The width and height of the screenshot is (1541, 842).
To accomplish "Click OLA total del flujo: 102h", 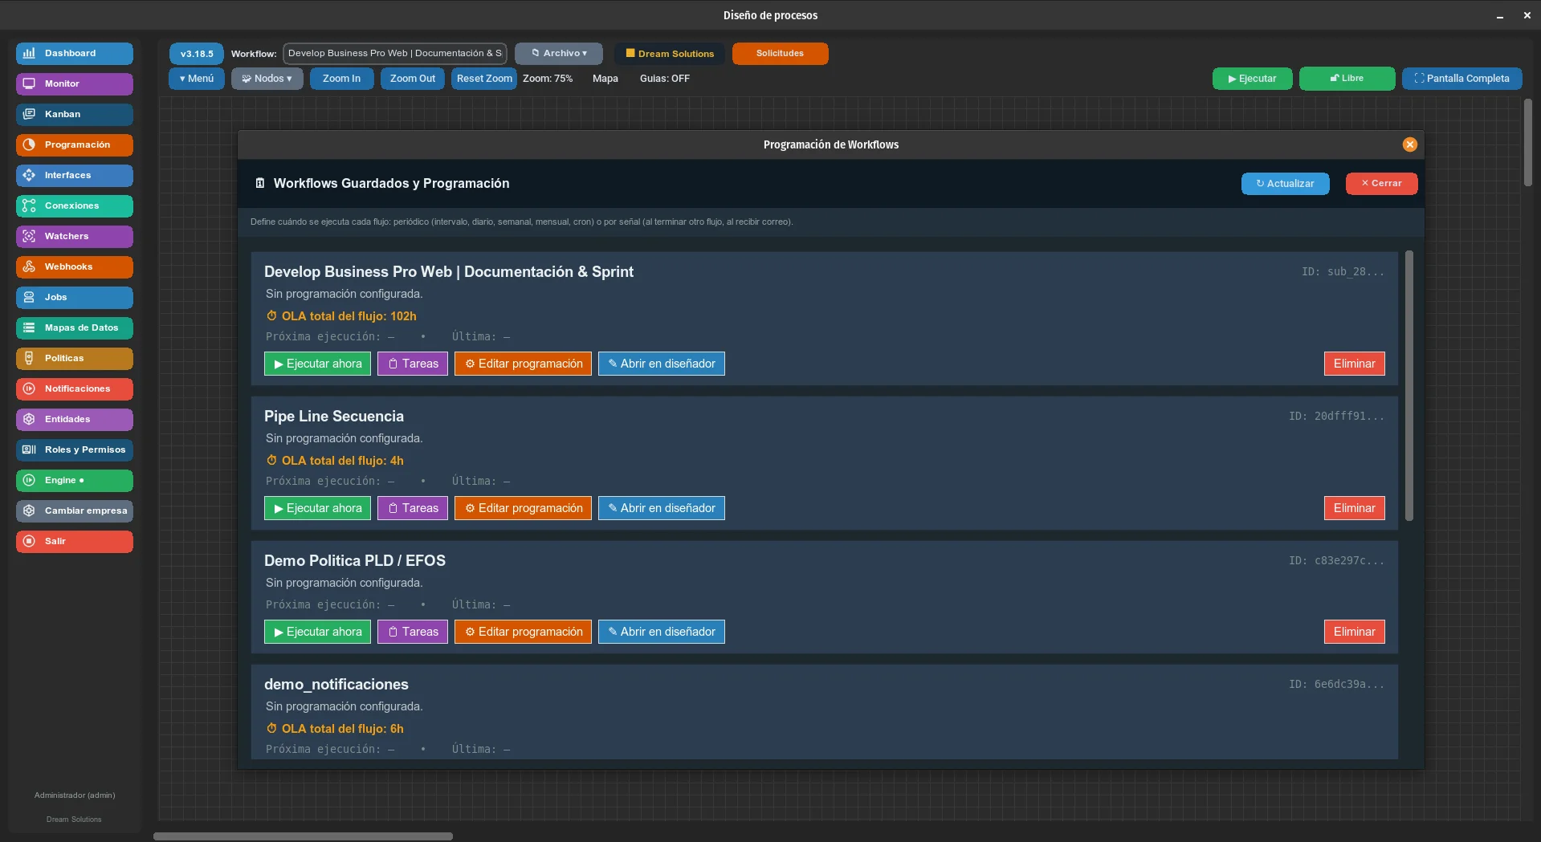I will coord(341,316).
